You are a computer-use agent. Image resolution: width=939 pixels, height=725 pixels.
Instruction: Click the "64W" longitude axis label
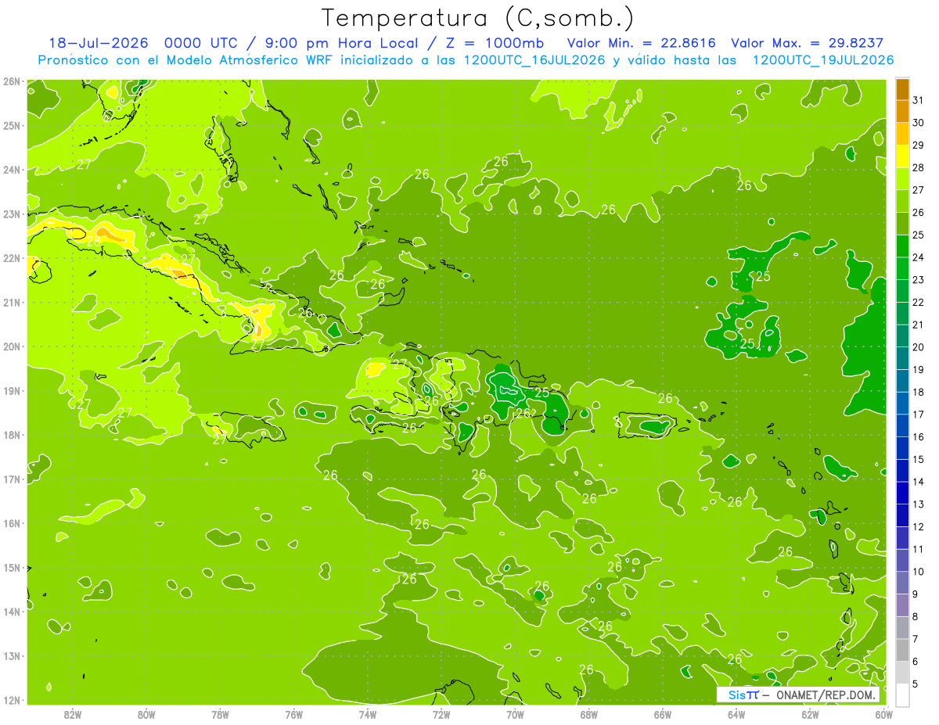pos(736,714)
